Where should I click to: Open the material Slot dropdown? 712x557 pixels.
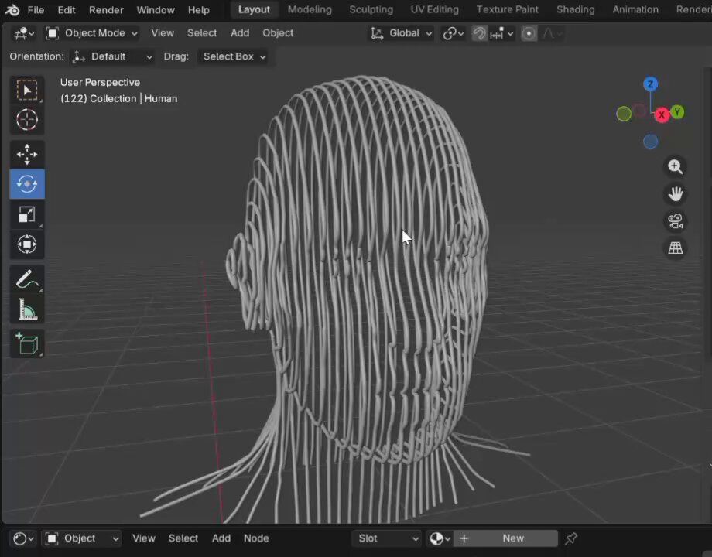pyautogui.click(x=387, y=538)
